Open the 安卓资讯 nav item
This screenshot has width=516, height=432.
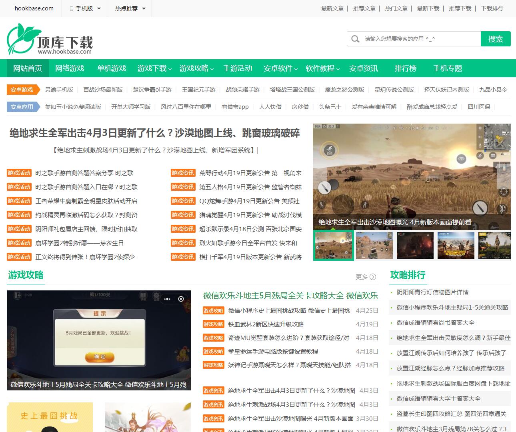364,68
